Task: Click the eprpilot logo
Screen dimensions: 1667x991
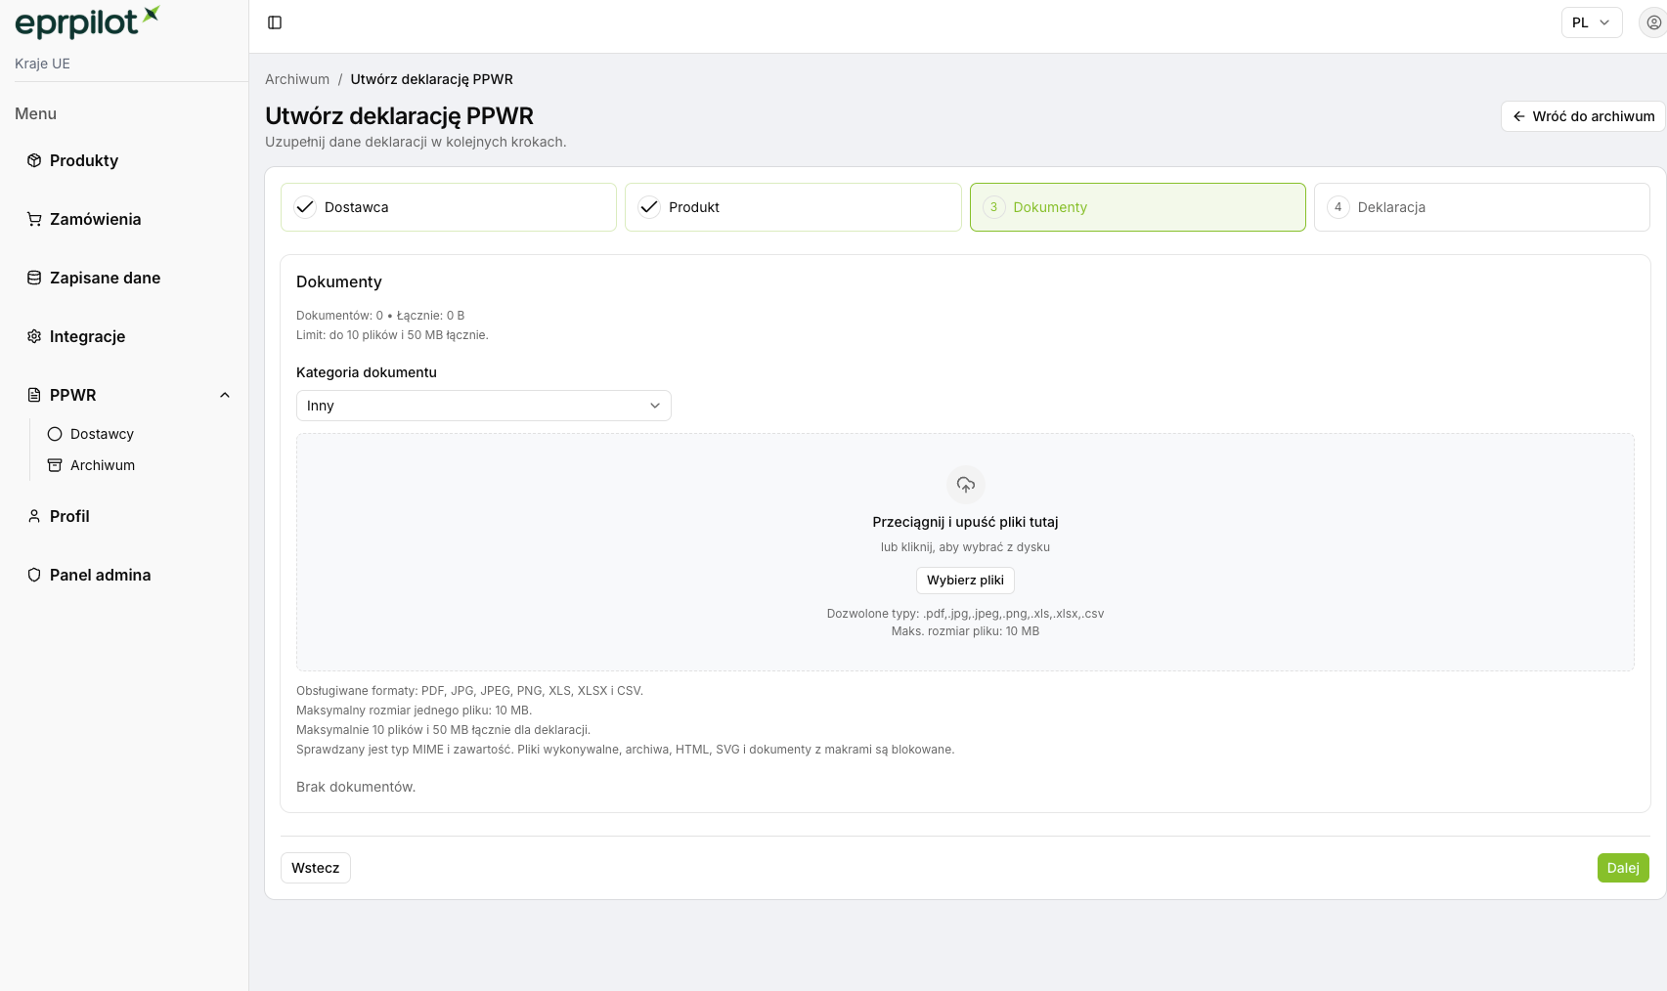Action: 87,22
